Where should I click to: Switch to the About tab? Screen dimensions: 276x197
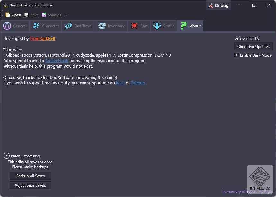point(190,26)
